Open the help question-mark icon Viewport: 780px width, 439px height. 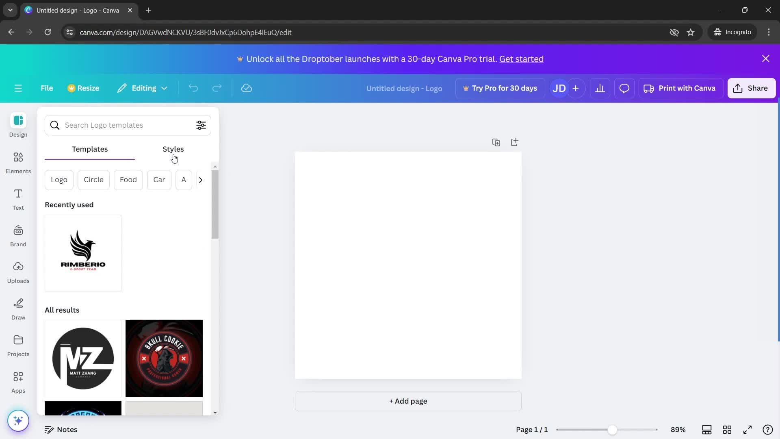click(768, 430)
